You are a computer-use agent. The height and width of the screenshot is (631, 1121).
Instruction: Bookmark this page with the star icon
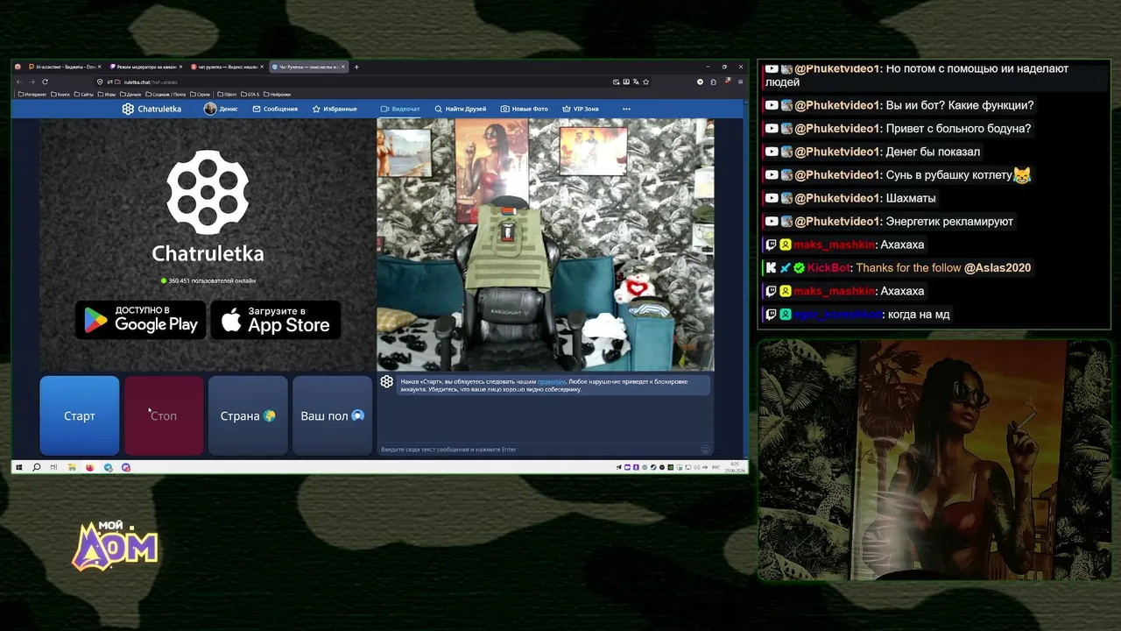pyautogui.click(x=646, y=82)
